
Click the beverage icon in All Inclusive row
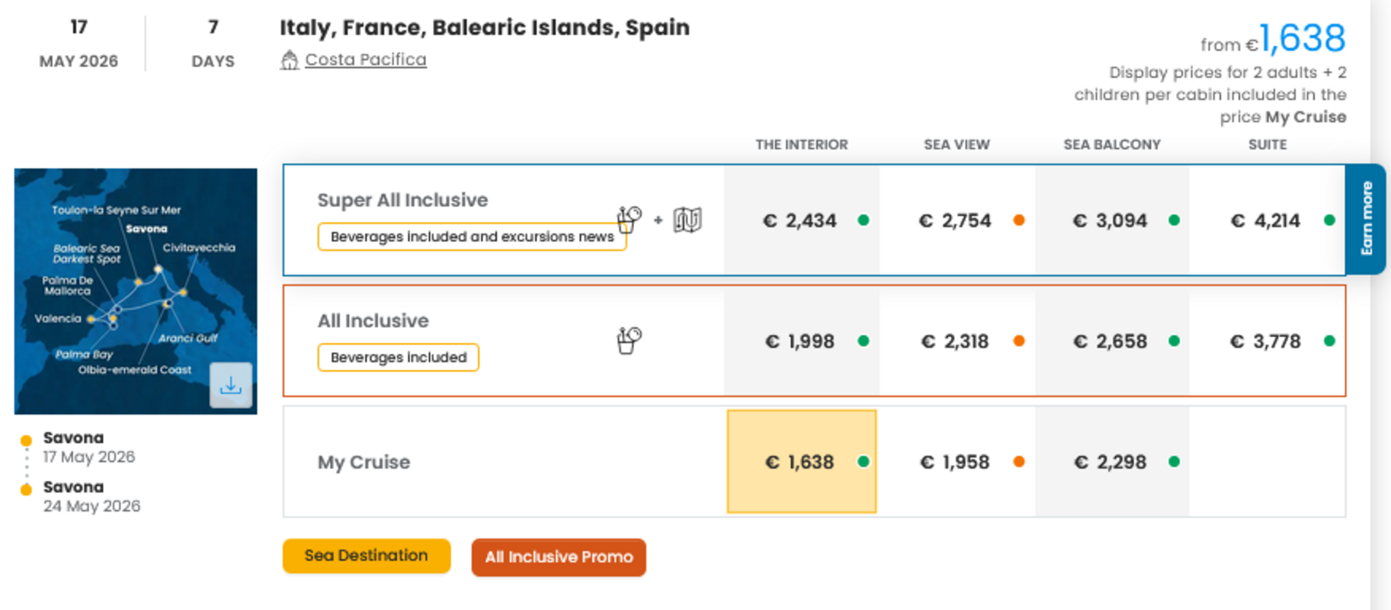(629, 340)
